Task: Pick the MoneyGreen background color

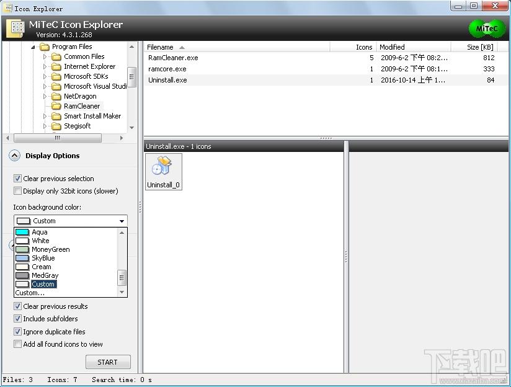Action: [50, 249]
